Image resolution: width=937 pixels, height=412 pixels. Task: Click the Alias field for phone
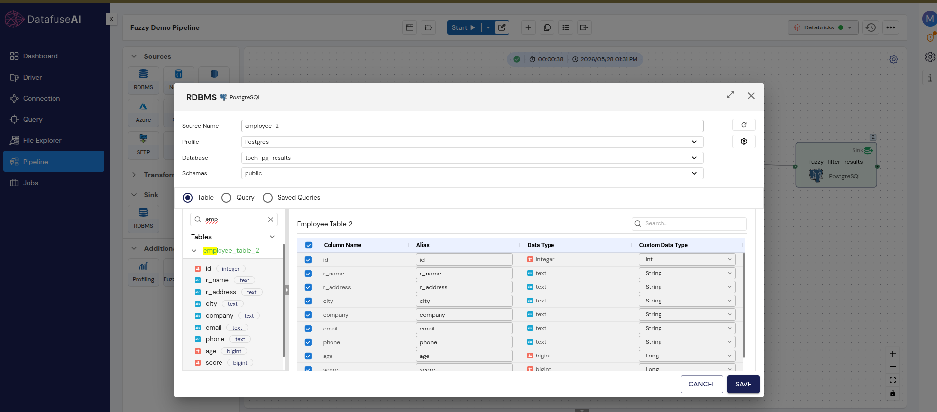tap(464, 342)
